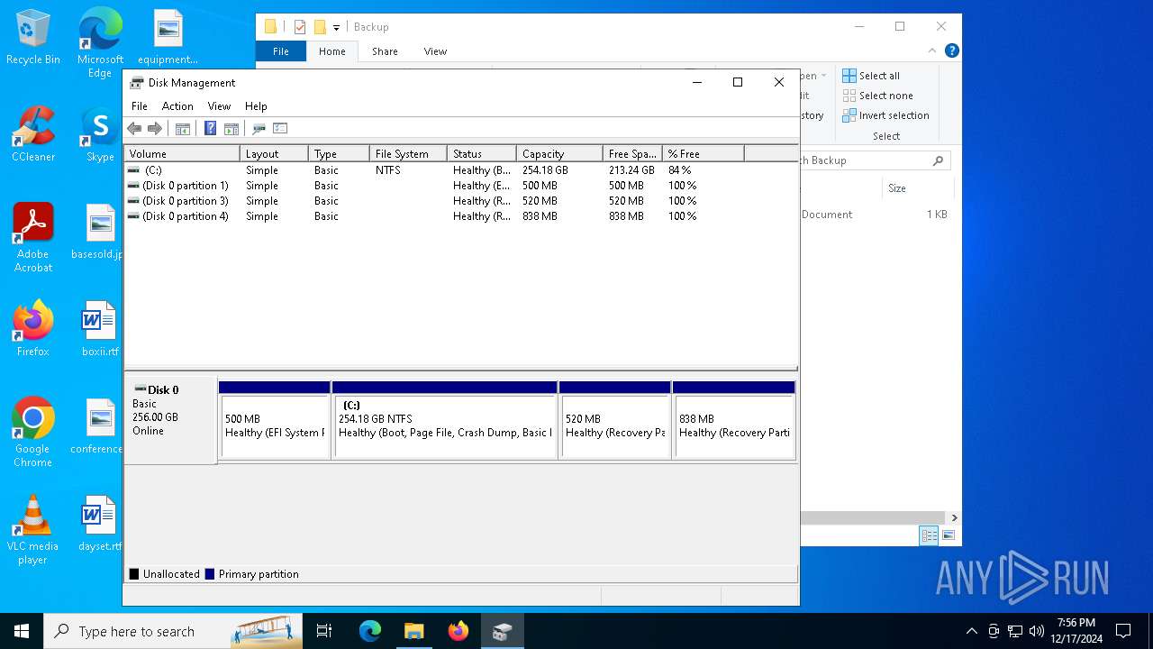Open the Help menu in Disk Management
1153x649 pixels.
coord(256,105)
